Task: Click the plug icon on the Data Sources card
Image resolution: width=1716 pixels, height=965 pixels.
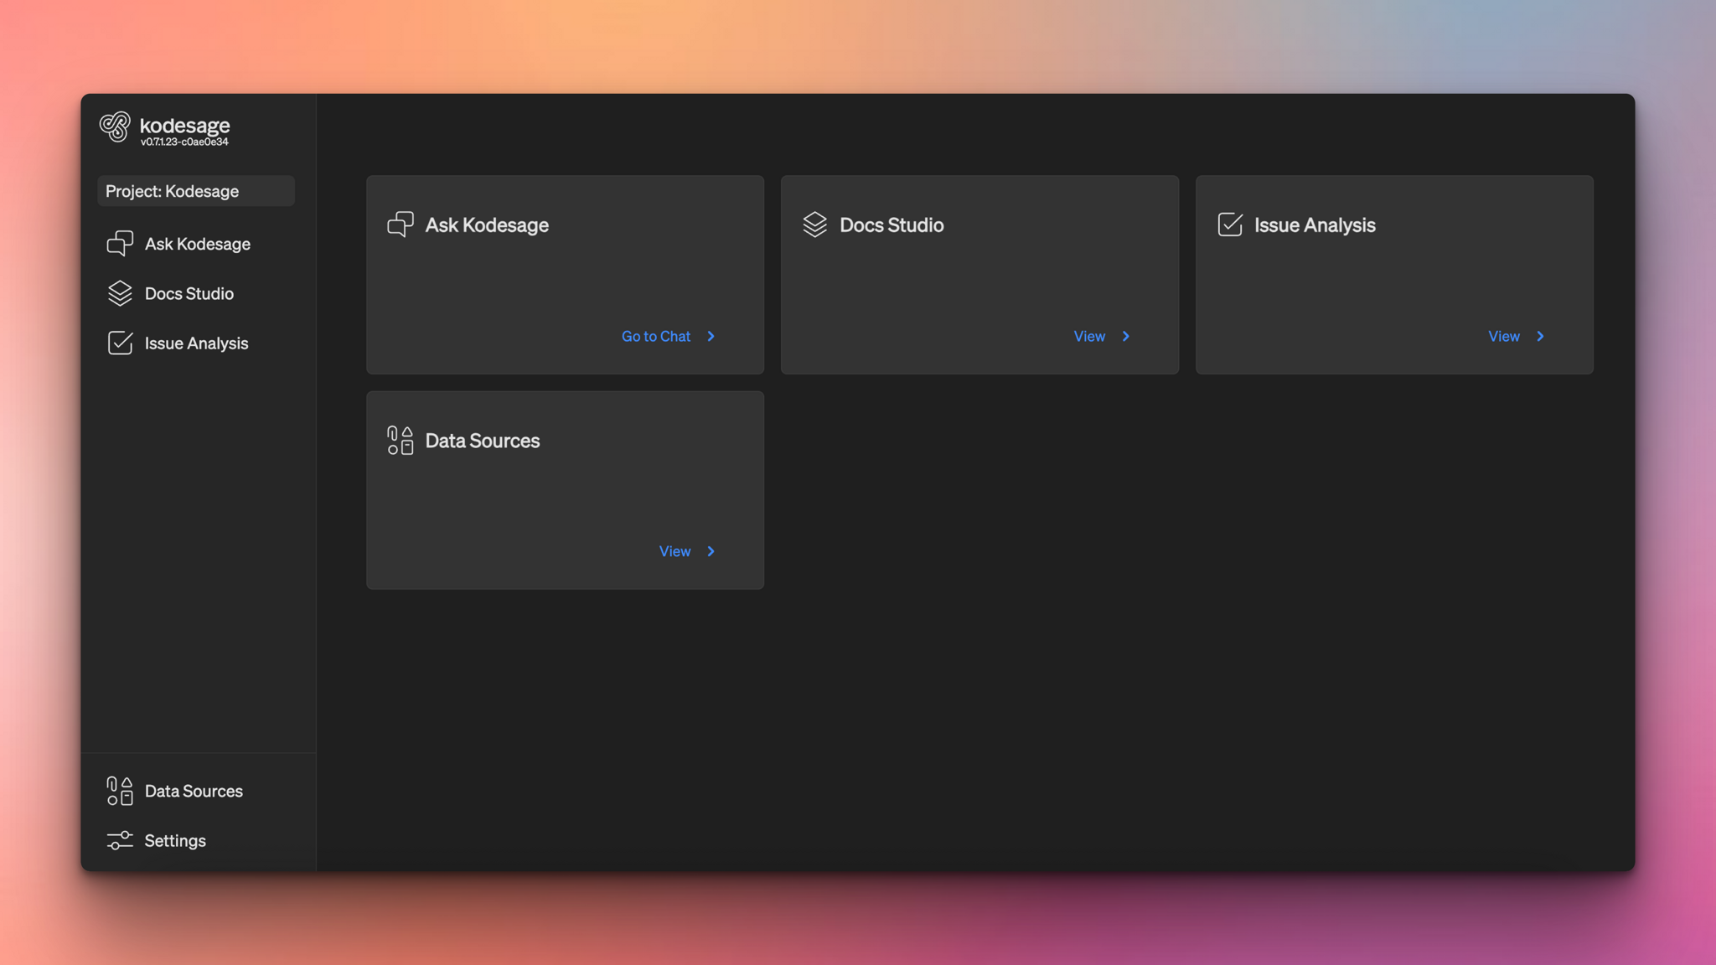Action: [399, 441]
